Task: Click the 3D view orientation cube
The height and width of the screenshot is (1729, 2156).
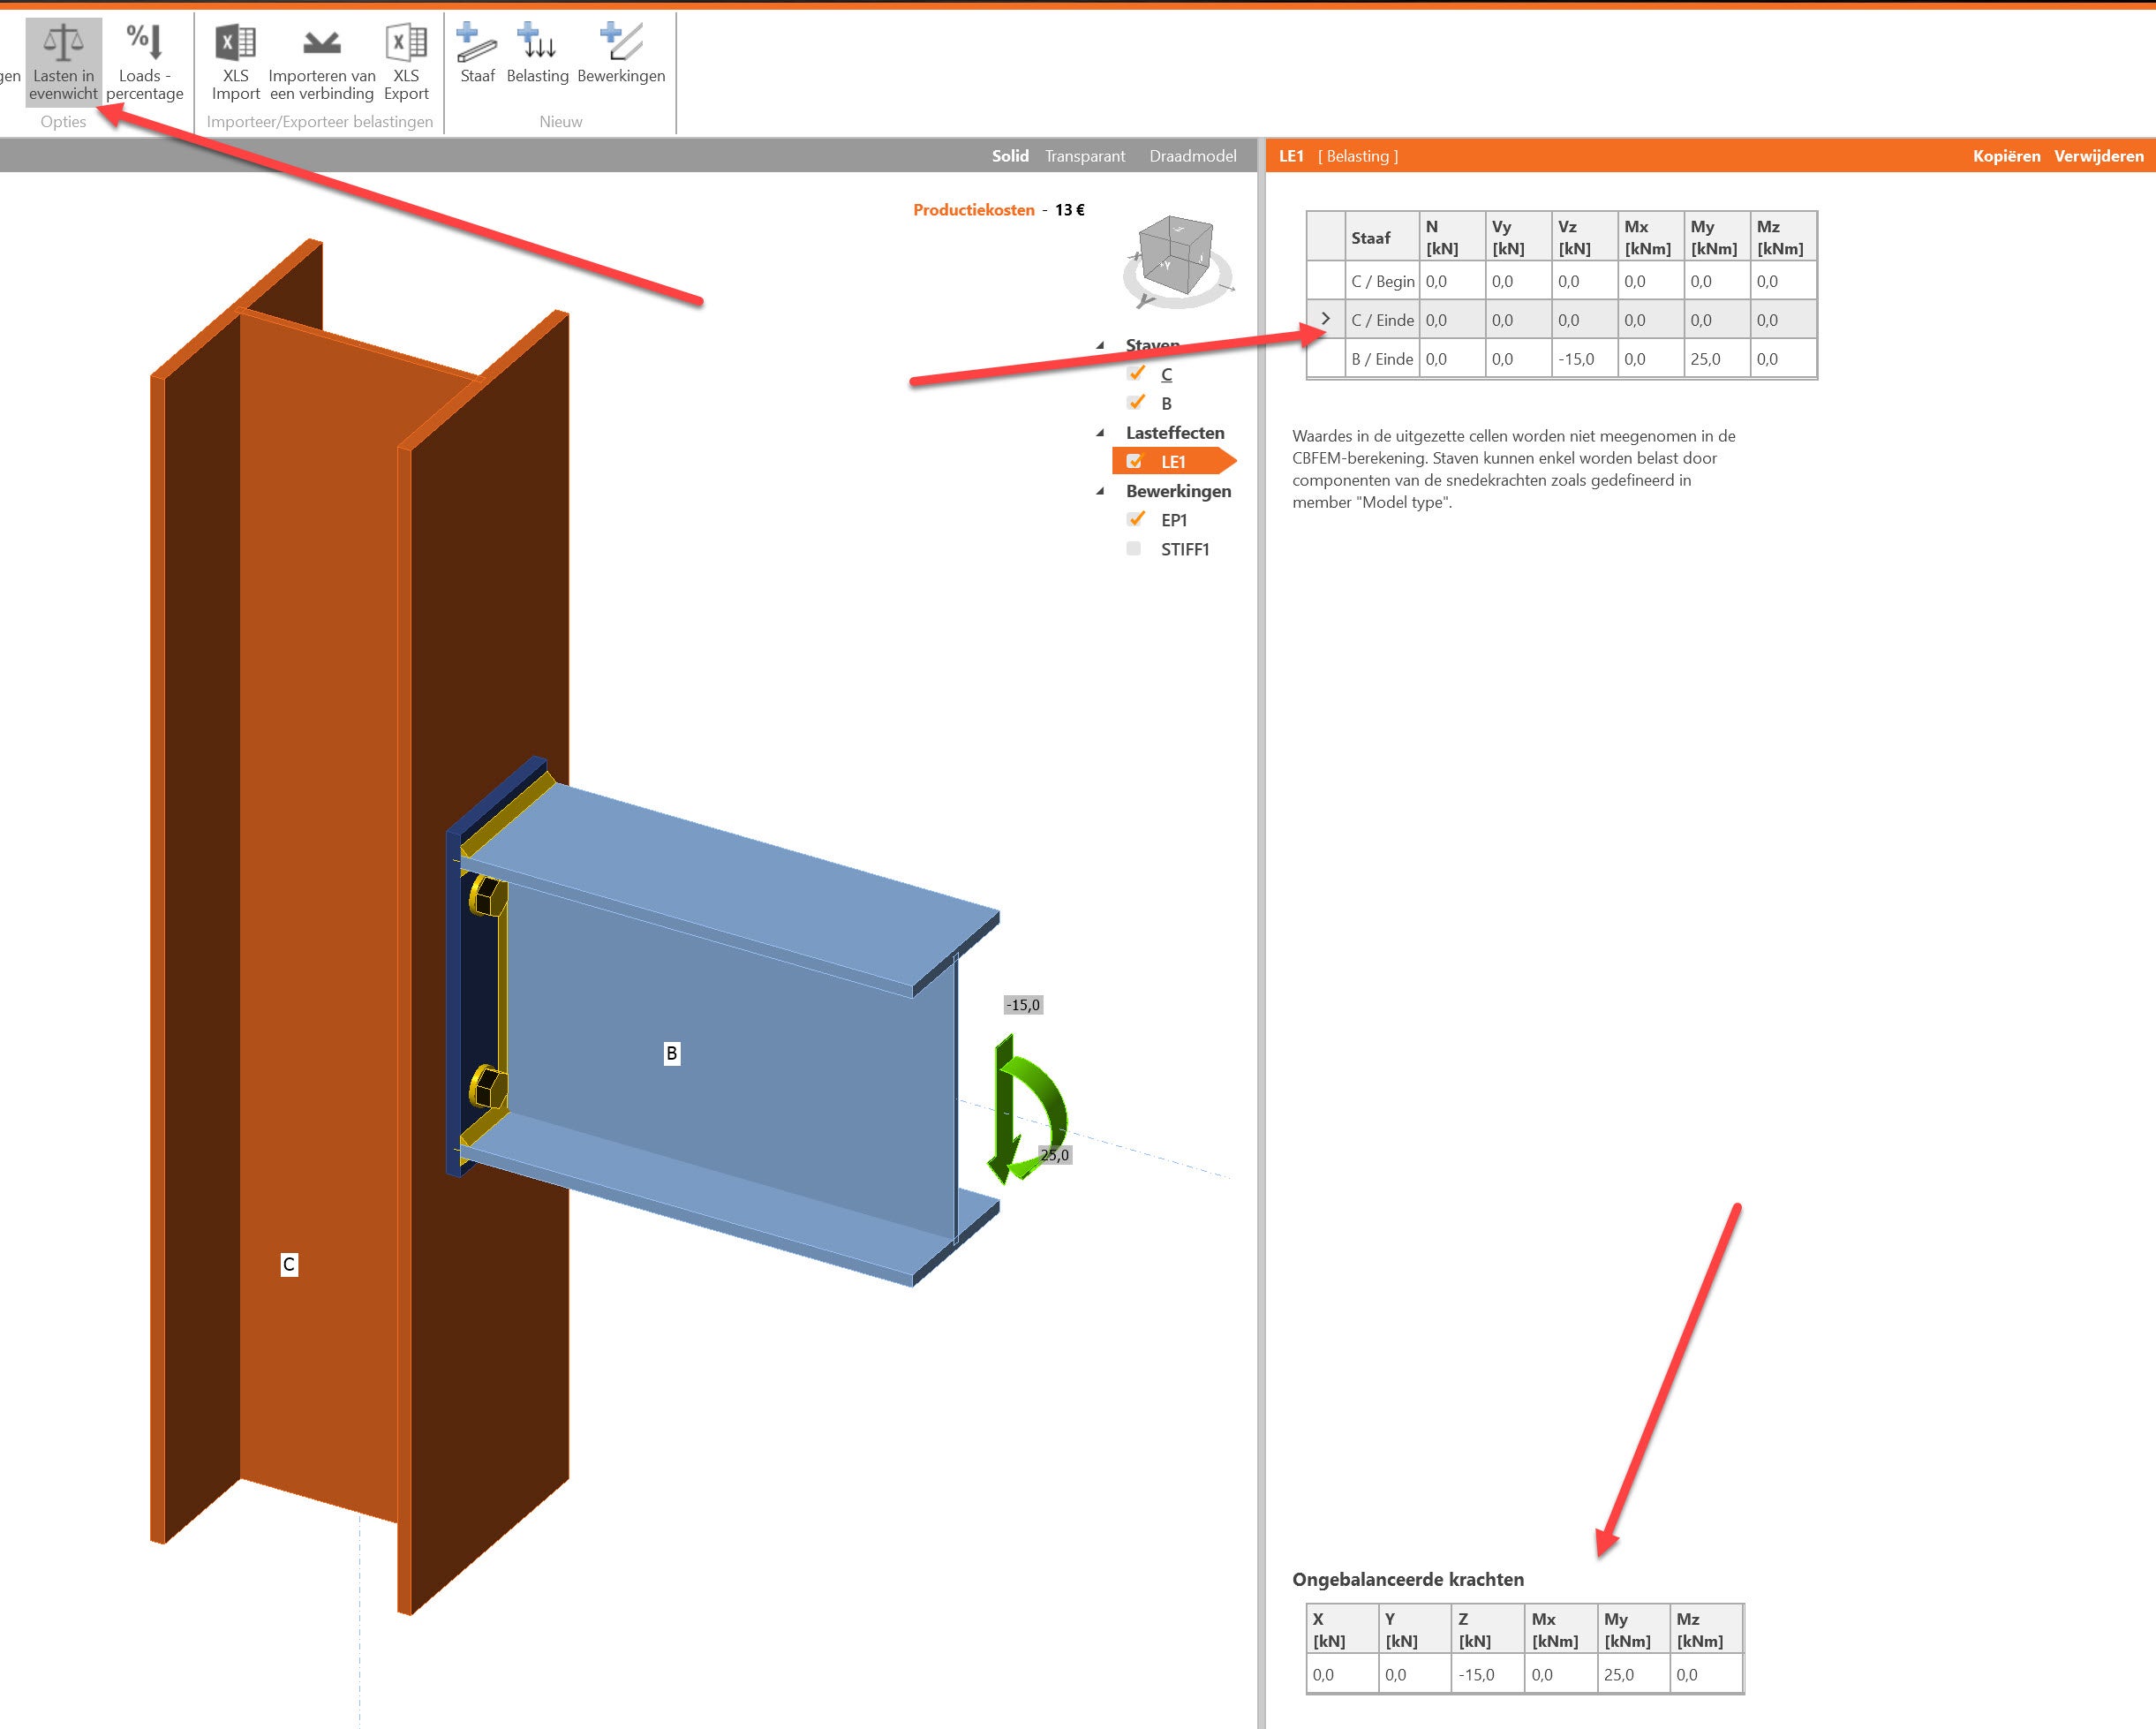Action: tap(1176, 256)
